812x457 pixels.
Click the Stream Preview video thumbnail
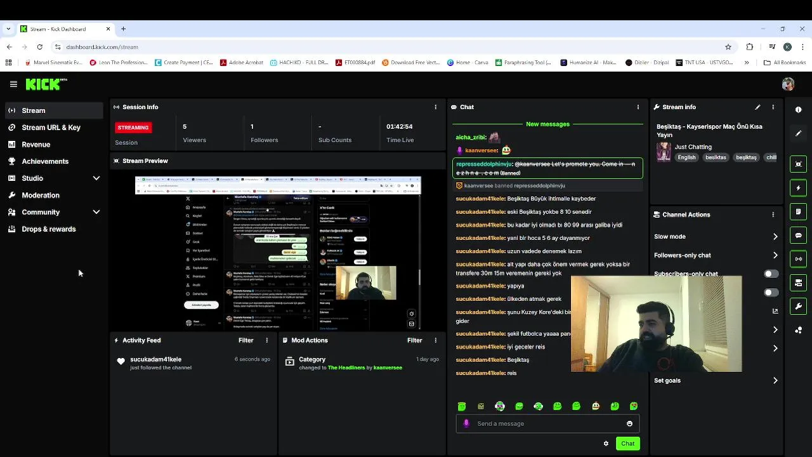tap(278, 253)
